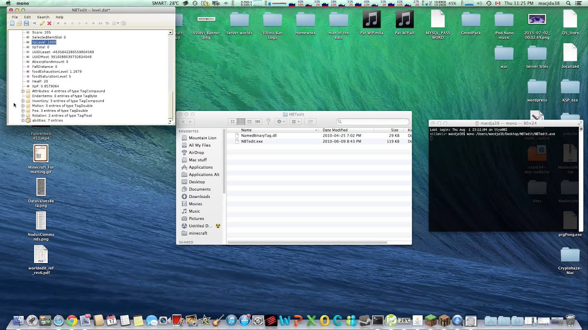Open the Edit menu in NBTedit
This screenshot has height=330, width=588.
point(28,17)
